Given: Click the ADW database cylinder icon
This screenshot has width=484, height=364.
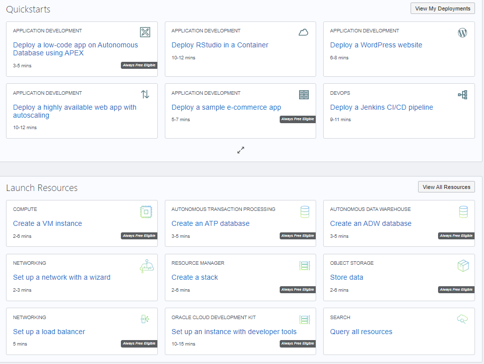Looking at the screenshot, I should tap(464, 212).
